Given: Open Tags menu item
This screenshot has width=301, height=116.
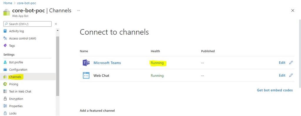Looking at the screenshot, I should tap(12, 46).
